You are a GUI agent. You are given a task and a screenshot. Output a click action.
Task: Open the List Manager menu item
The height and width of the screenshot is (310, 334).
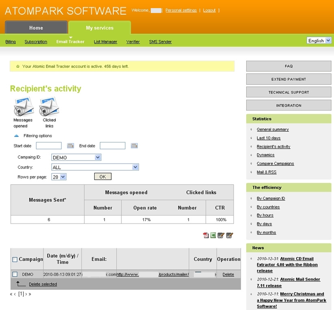(x=105, y=42)
